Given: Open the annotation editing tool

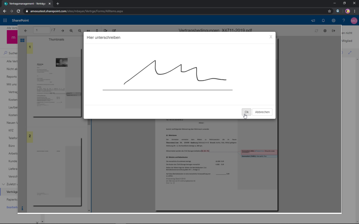Looking at the screenshot, I should click(114, 31).
